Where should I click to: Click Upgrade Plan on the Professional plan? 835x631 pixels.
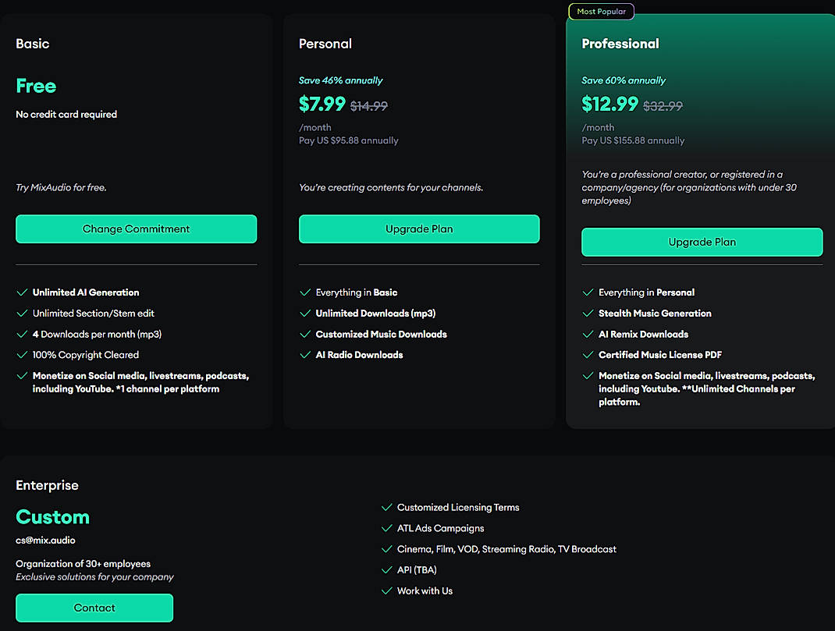tap(702, 242)
